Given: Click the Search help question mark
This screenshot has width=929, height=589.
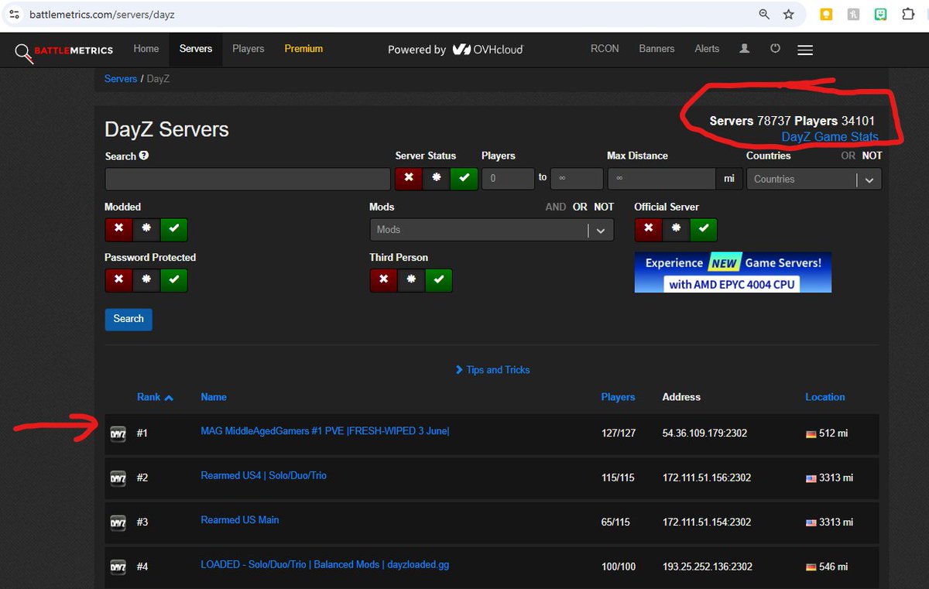Looking at the screenshot, I should [x=144, y=156].
